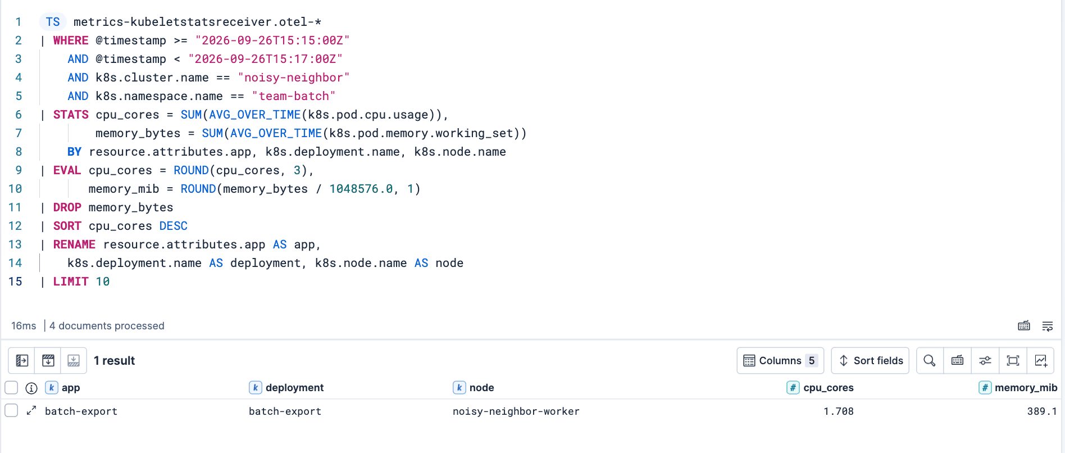Screen dimensions: 1065x453
Task: Click the '16ms' query duration text
Action: click(24, 326)
